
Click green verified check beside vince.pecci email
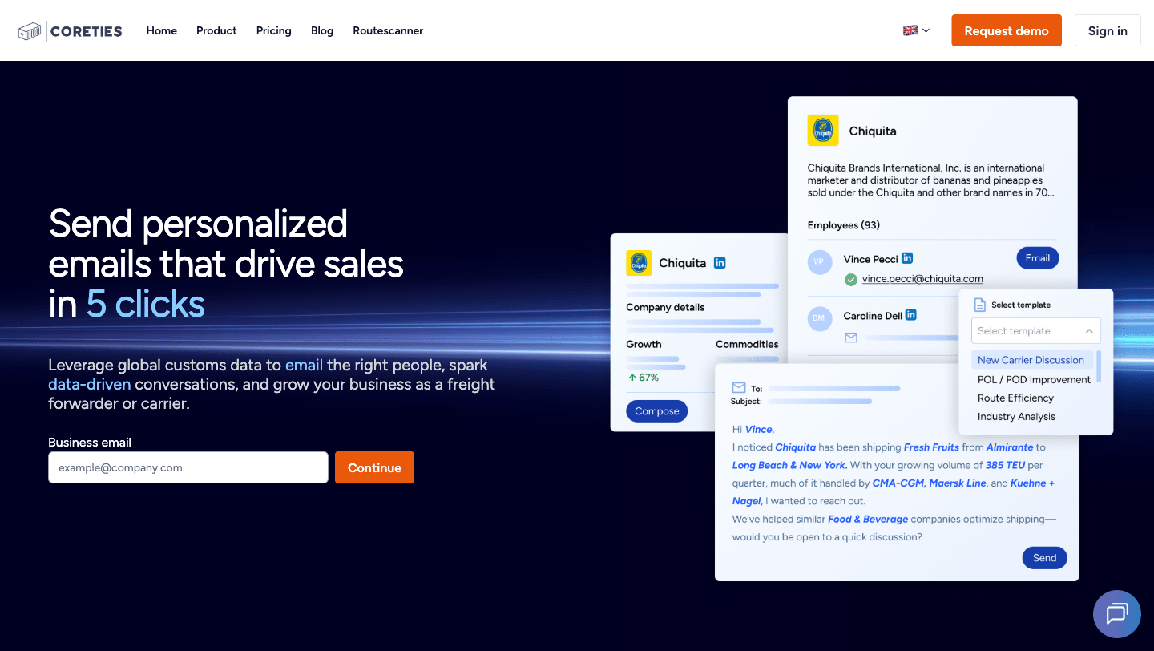coord(851,280)
